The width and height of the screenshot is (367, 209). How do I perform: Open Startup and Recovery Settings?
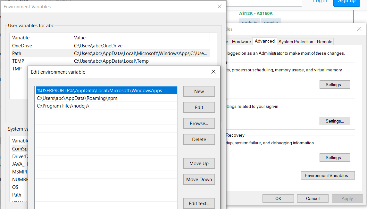(x=335, y=157)
